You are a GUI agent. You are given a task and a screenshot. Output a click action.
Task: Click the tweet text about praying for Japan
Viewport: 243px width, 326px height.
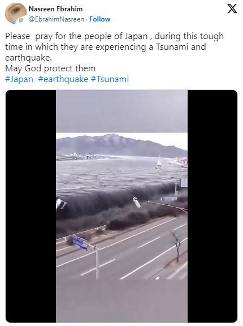[114, 47]
